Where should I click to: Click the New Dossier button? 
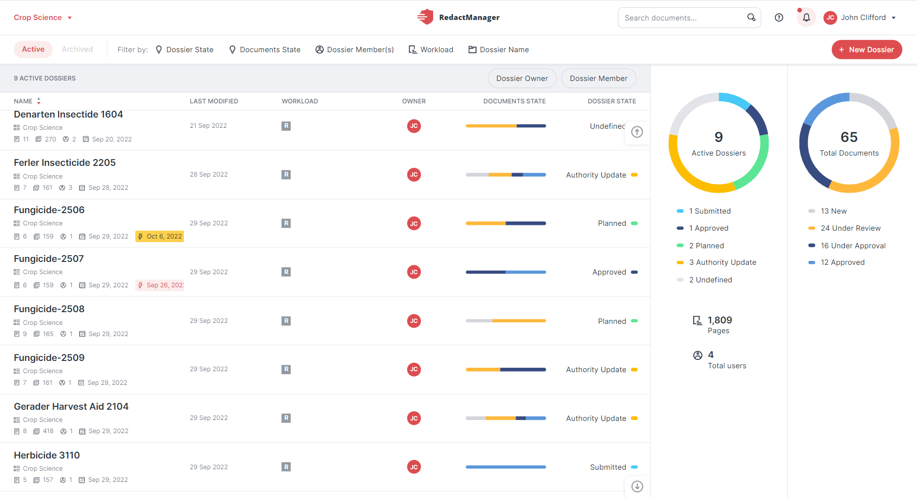coord(866,50)
